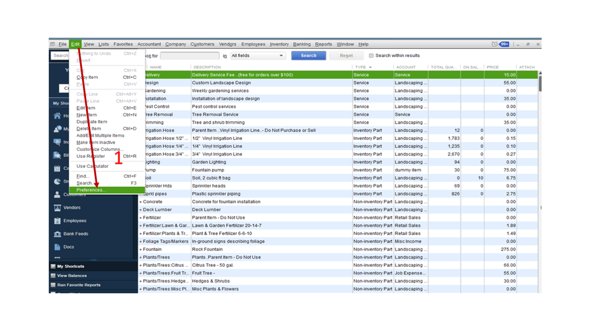The height and width of the screenshot is (331, 589).
Task: Open the reminders clock icon
Action: point(494,44)
